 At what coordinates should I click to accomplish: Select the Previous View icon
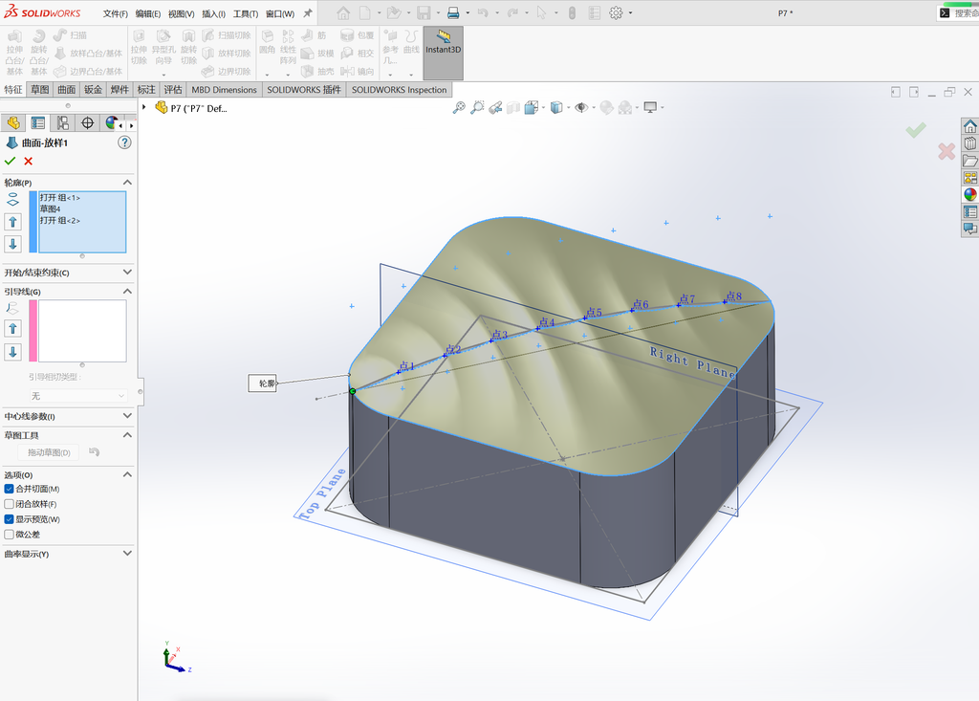pyautogui.click(x=495, y=107)
